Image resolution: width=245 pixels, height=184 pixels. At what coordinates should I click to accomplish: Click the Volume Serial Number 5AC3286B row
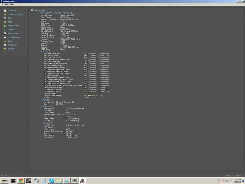coord(59,115)
